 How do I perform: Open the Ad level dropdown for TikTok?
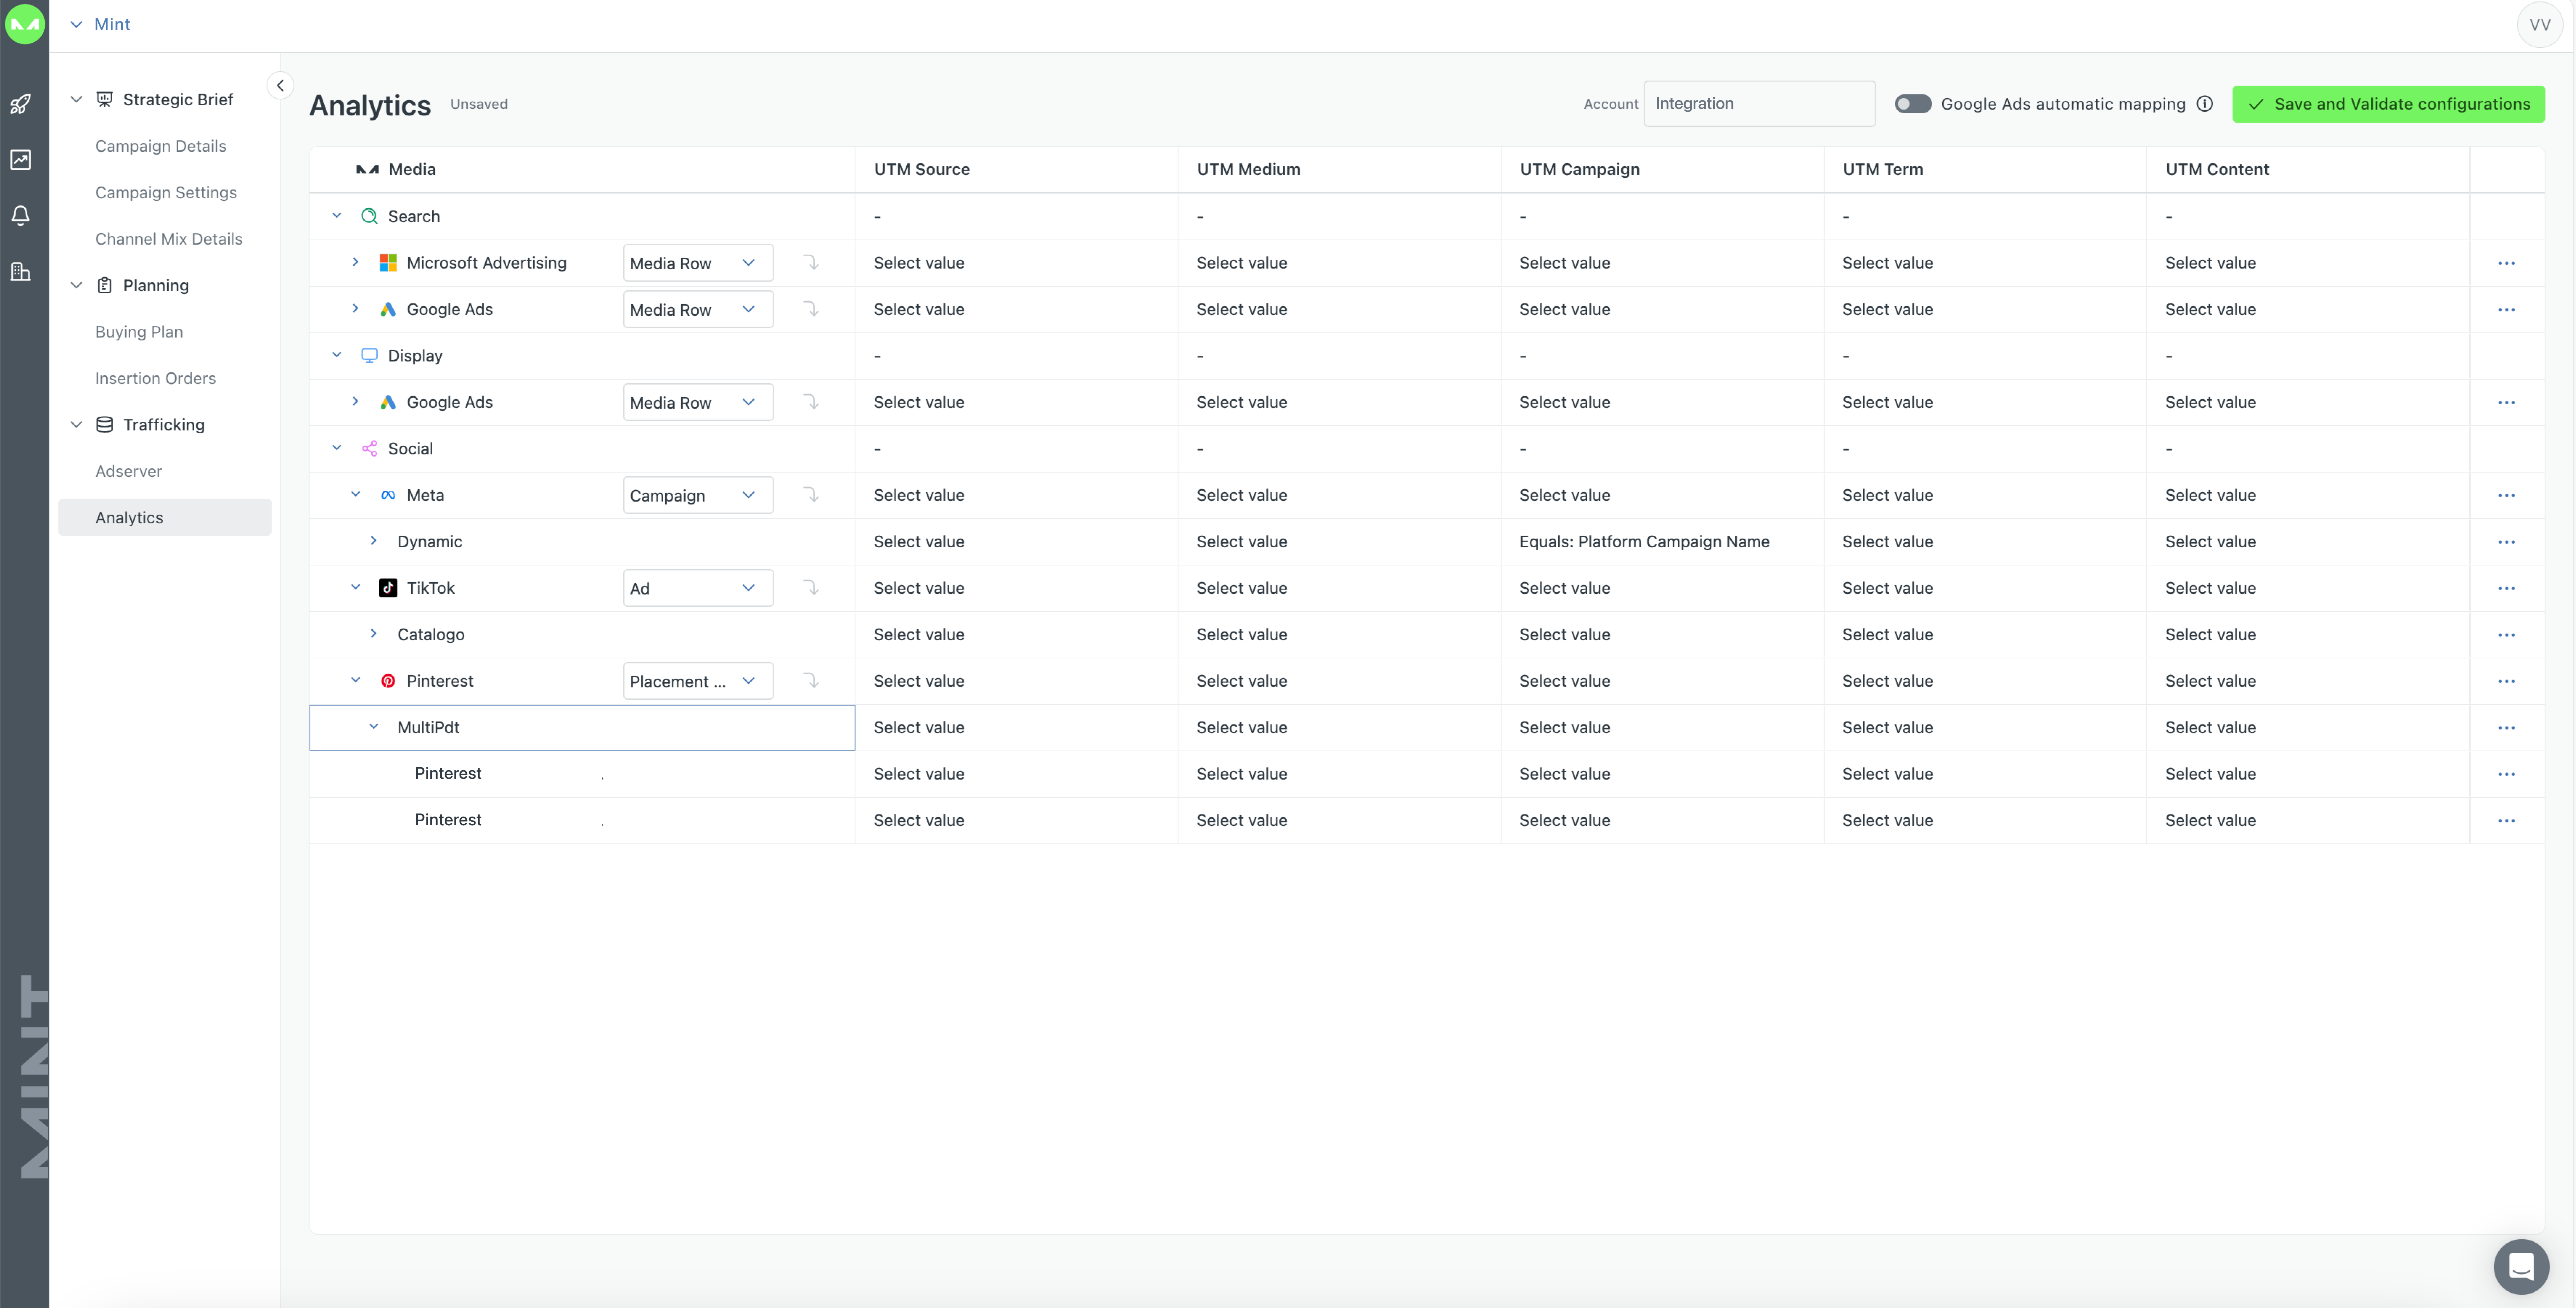pos(697,588)
